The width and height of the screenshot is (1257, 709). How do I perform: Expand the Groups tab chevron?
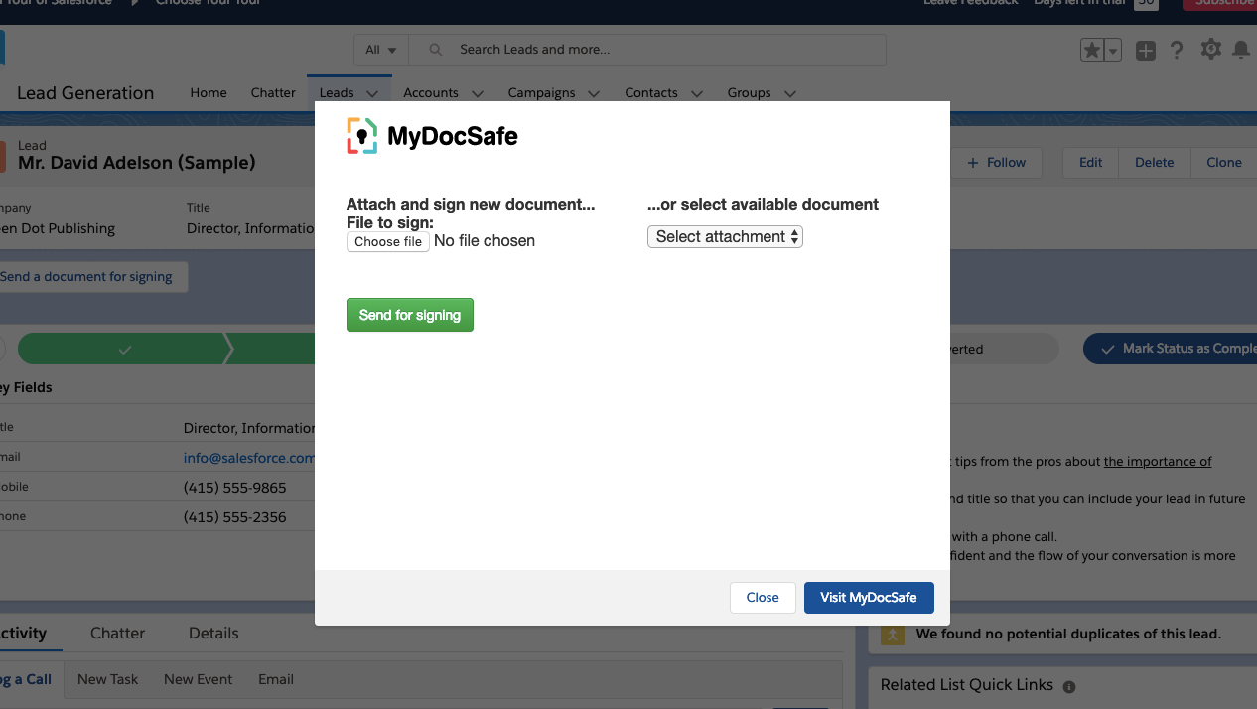[x=789, y=93]
